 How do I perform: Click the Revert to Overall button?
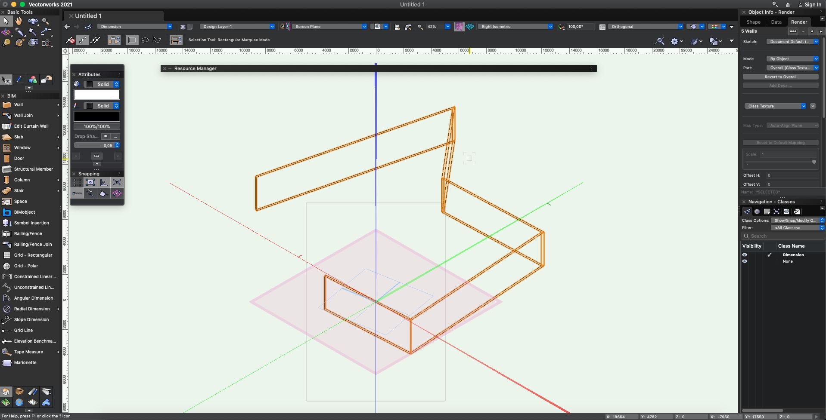point(780,77)
